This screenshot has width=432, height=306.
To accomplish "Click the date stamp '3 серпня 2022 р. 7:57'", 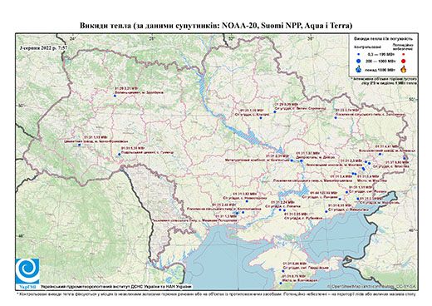I will click(x=43, y=47).
